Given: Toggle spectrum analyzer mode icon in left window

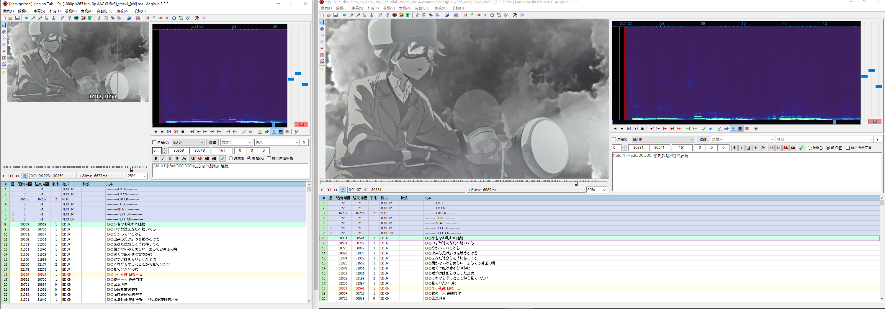Looking at the screenshot, I should coord(281,132).
